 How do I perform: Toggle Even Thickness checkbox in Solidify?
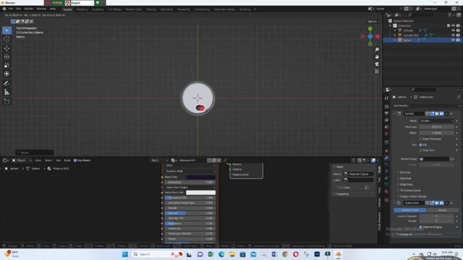tap(420, 139)
